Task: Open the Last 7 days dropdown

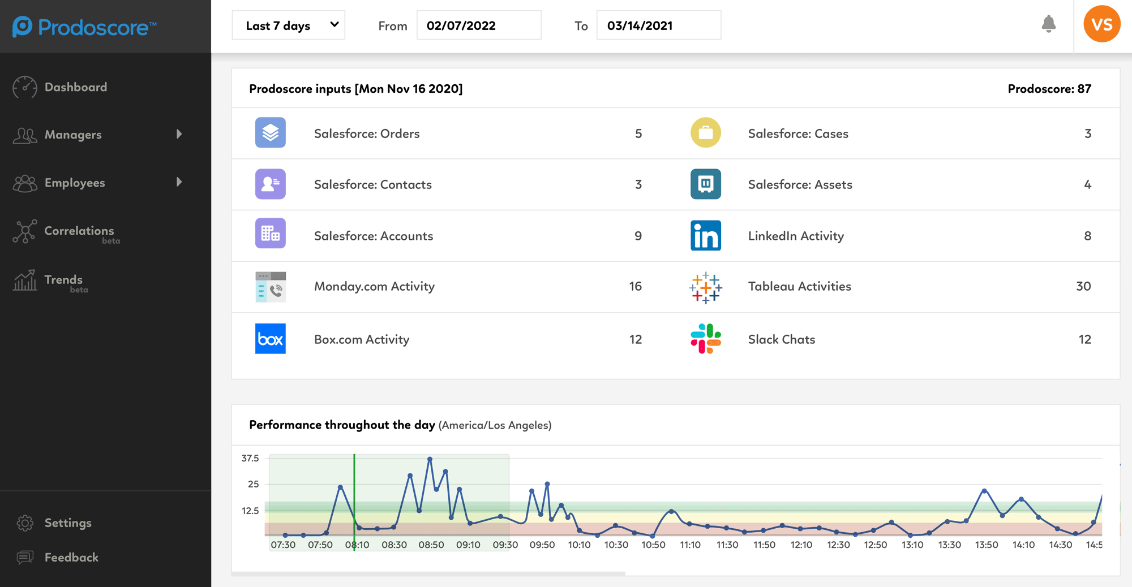Action: (289, 25)
